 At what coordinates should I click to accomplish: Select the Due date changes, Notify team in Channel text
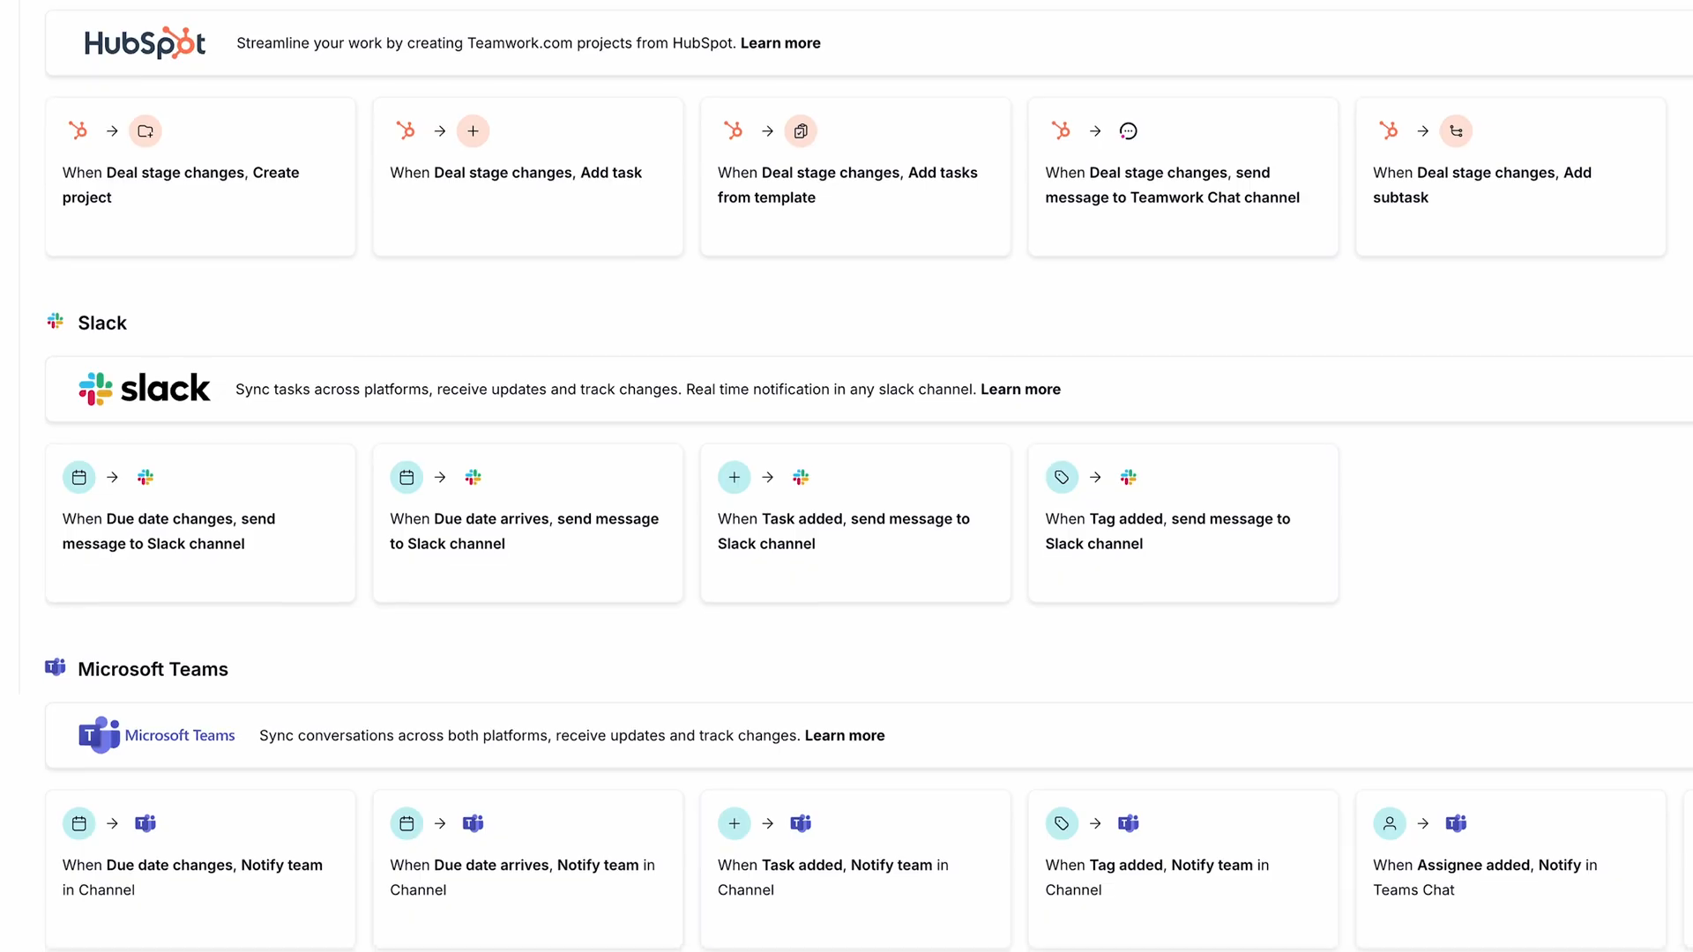[x=192, y=878]
